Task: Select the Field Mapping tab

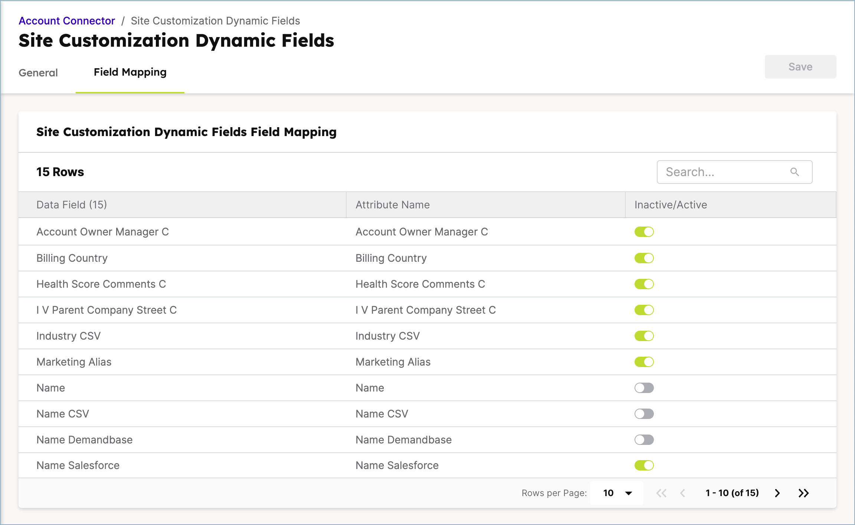Action: point(130,72)
